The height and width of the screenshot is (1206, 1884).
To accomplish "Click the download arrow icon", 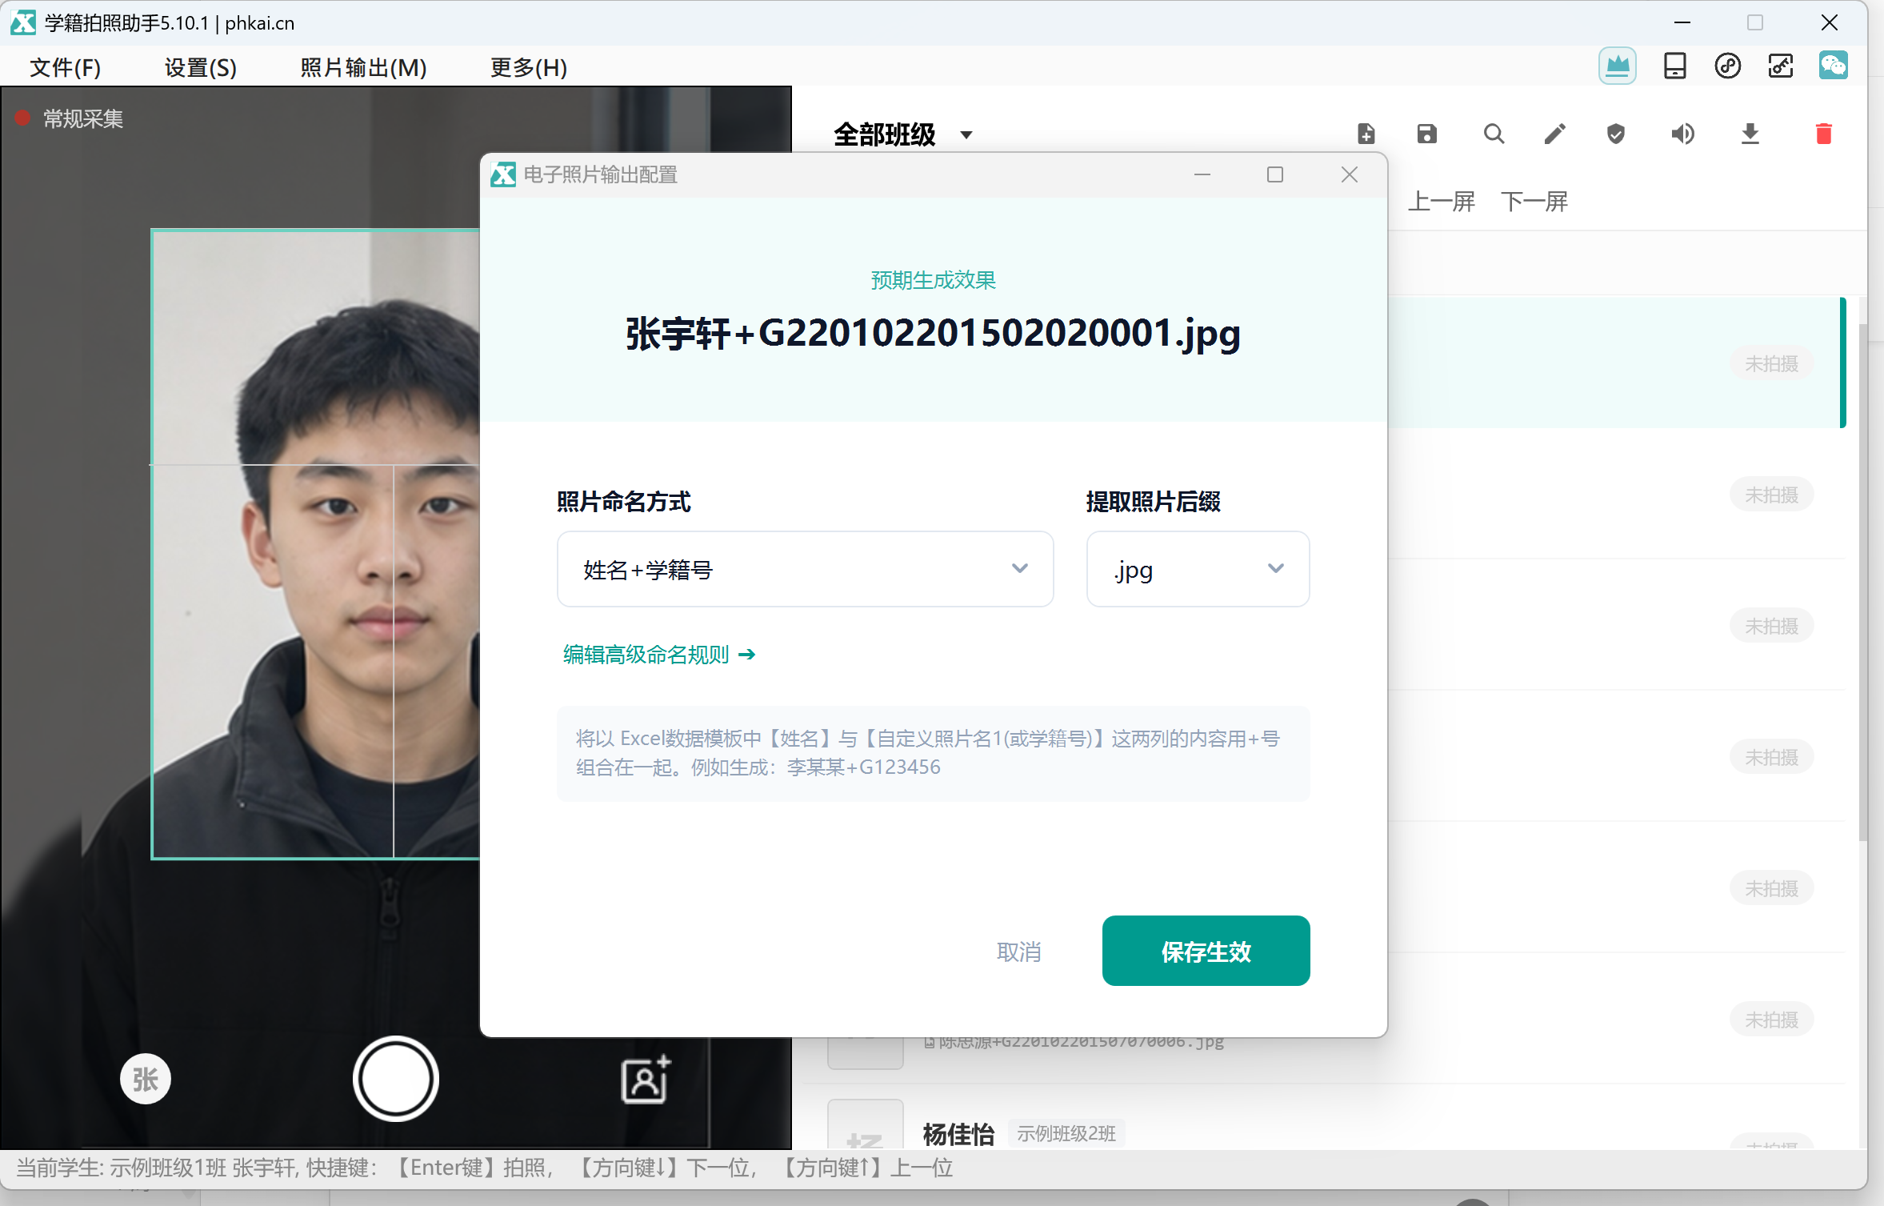I will pos(1750,134).
